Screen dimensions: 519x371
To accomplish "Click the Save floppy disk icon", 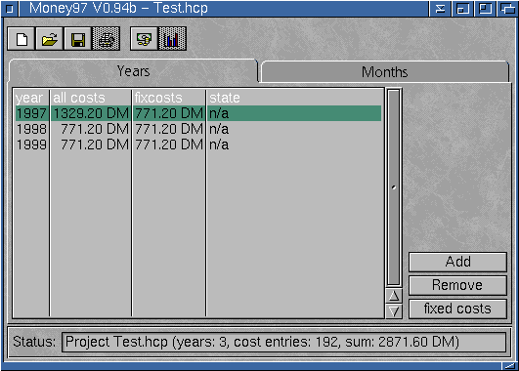I will [x=78, y=39].
